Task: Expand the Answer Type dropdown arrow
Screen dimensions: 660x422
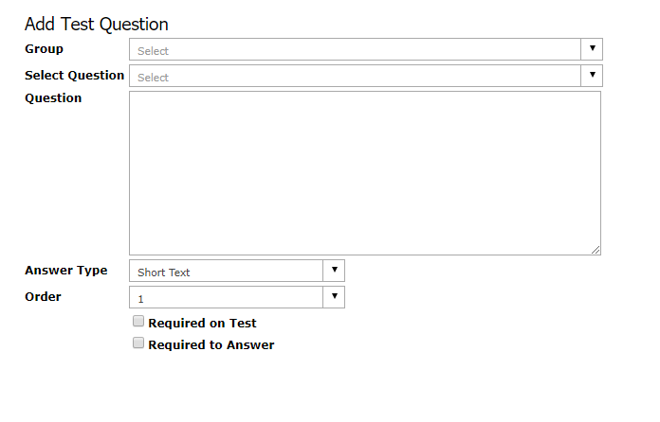Action: click(x=334, y=271)
